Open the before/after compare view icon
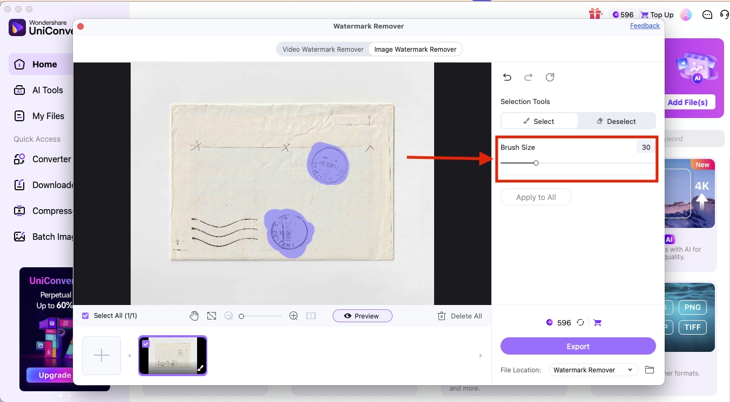The width and height of the screenshot is (730, 402). pos(311,315)
